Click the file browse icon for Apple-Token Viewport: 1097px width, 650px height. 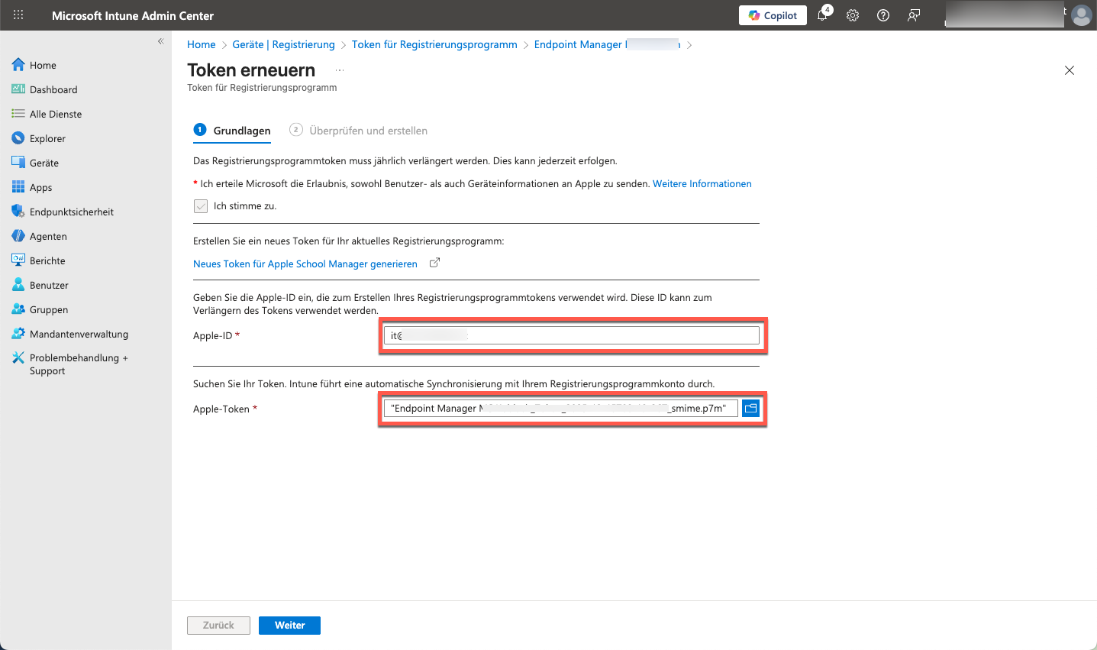[x=750, y=409]
